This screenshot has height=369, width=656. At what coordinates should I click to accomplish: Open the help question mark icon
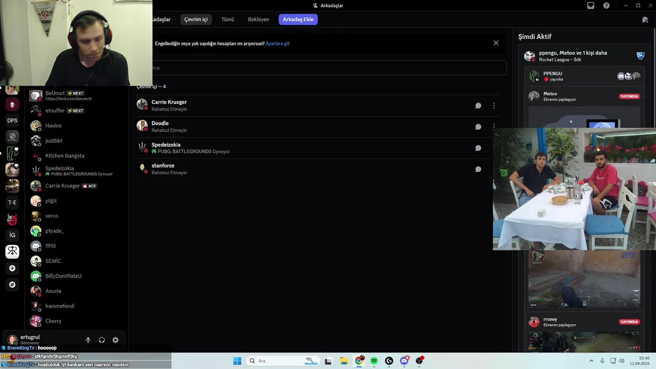pyautogui.click(x=607, y=6)
